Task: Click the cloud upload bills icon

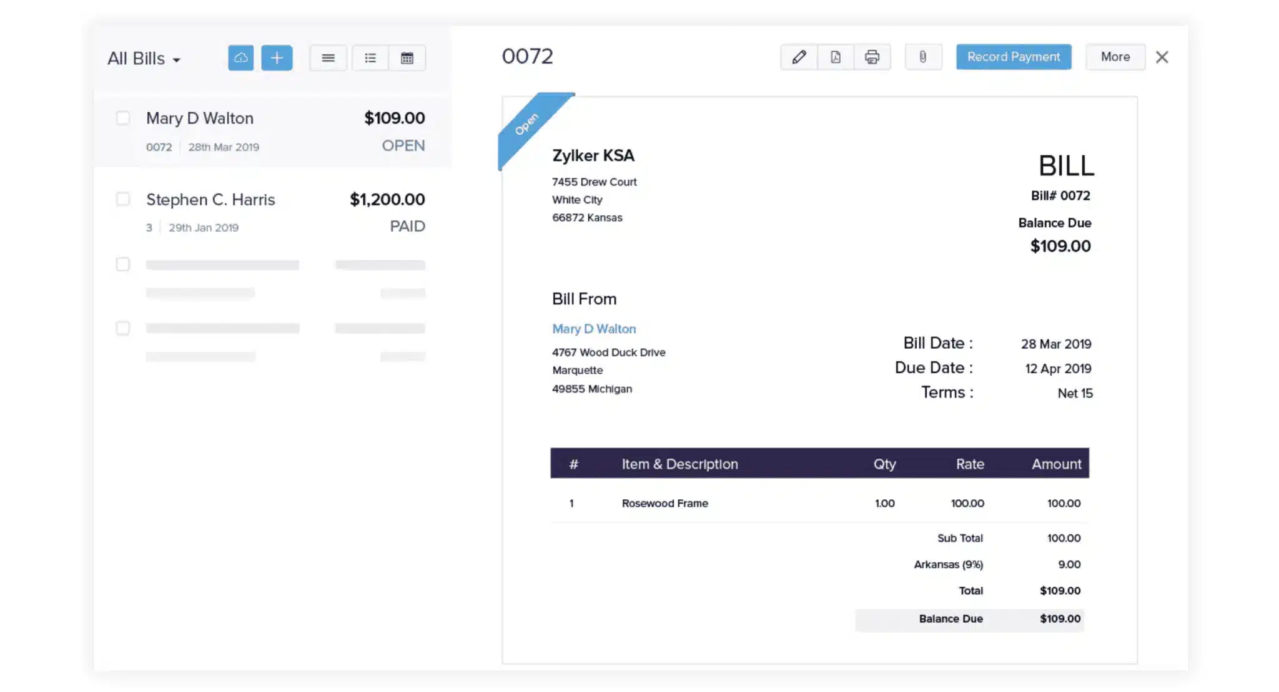Action: tap(240, 58)
